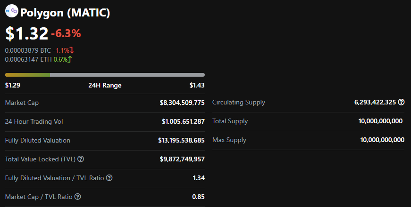Viewport: 411px width, 207px height.
Task: Click the Total Value Locked help icon
Action: (80, 159)
